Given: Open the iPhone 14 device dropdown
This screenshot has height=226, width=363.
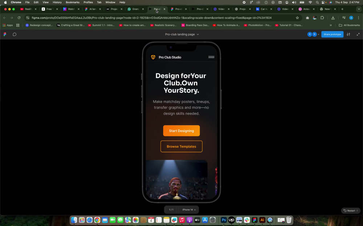Looking at the screenshot, I should coord(189,210).
